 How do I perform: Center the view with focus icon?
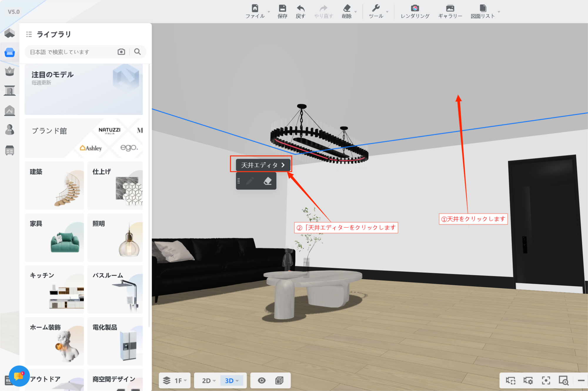(546, 380)
